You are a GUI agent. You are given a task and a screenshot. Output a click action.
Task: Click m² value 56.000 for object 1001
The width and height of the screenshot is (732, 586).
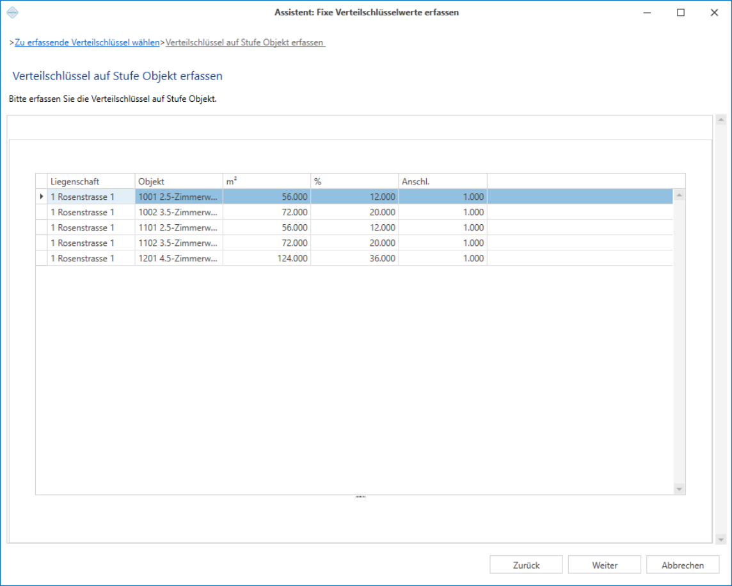click(x=267, y=197)
